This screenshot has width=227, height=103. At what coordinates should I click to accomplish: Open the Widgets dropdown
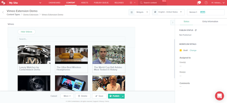click(x=139, y=12)
